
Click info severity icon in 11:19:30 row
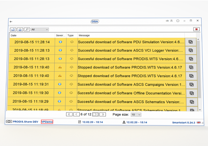click(60, 93)
